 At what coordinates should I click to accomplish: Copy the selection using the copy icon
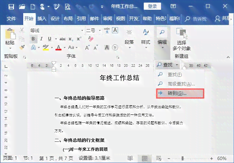[x=22, y=38]
